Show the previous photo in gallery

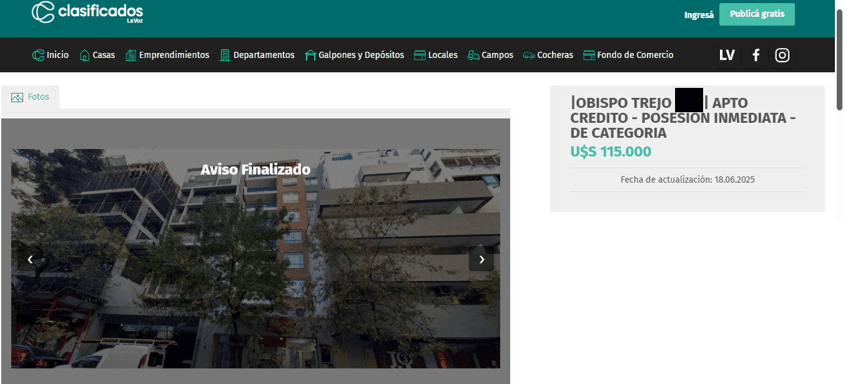coord(29,259)
